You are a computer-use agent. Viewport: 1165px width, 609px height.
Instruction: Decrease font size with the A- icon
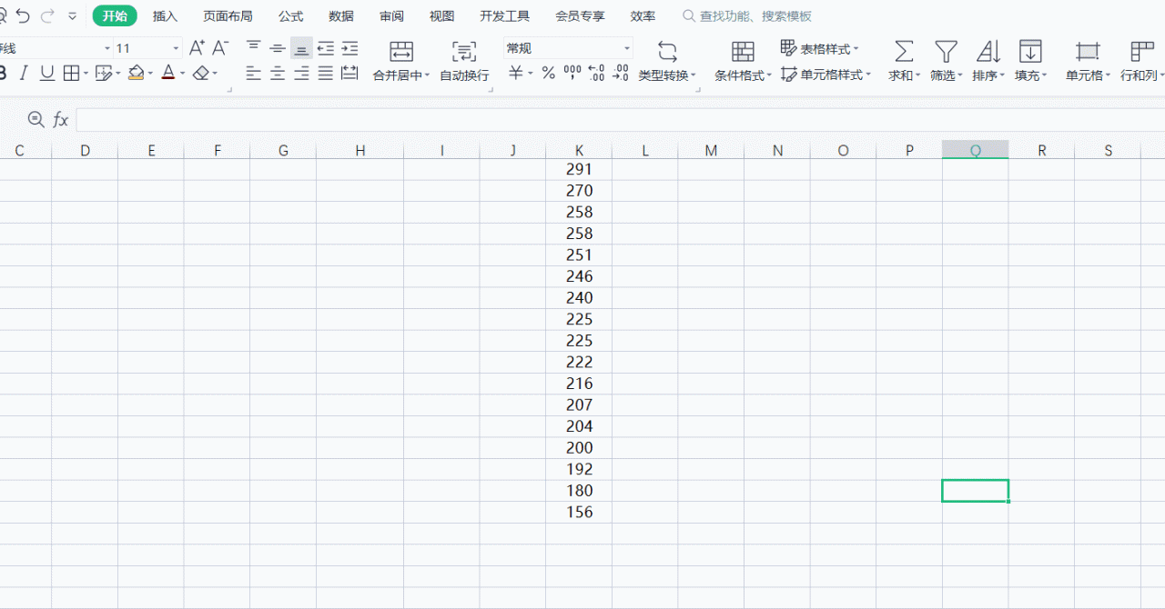[220, 48]
